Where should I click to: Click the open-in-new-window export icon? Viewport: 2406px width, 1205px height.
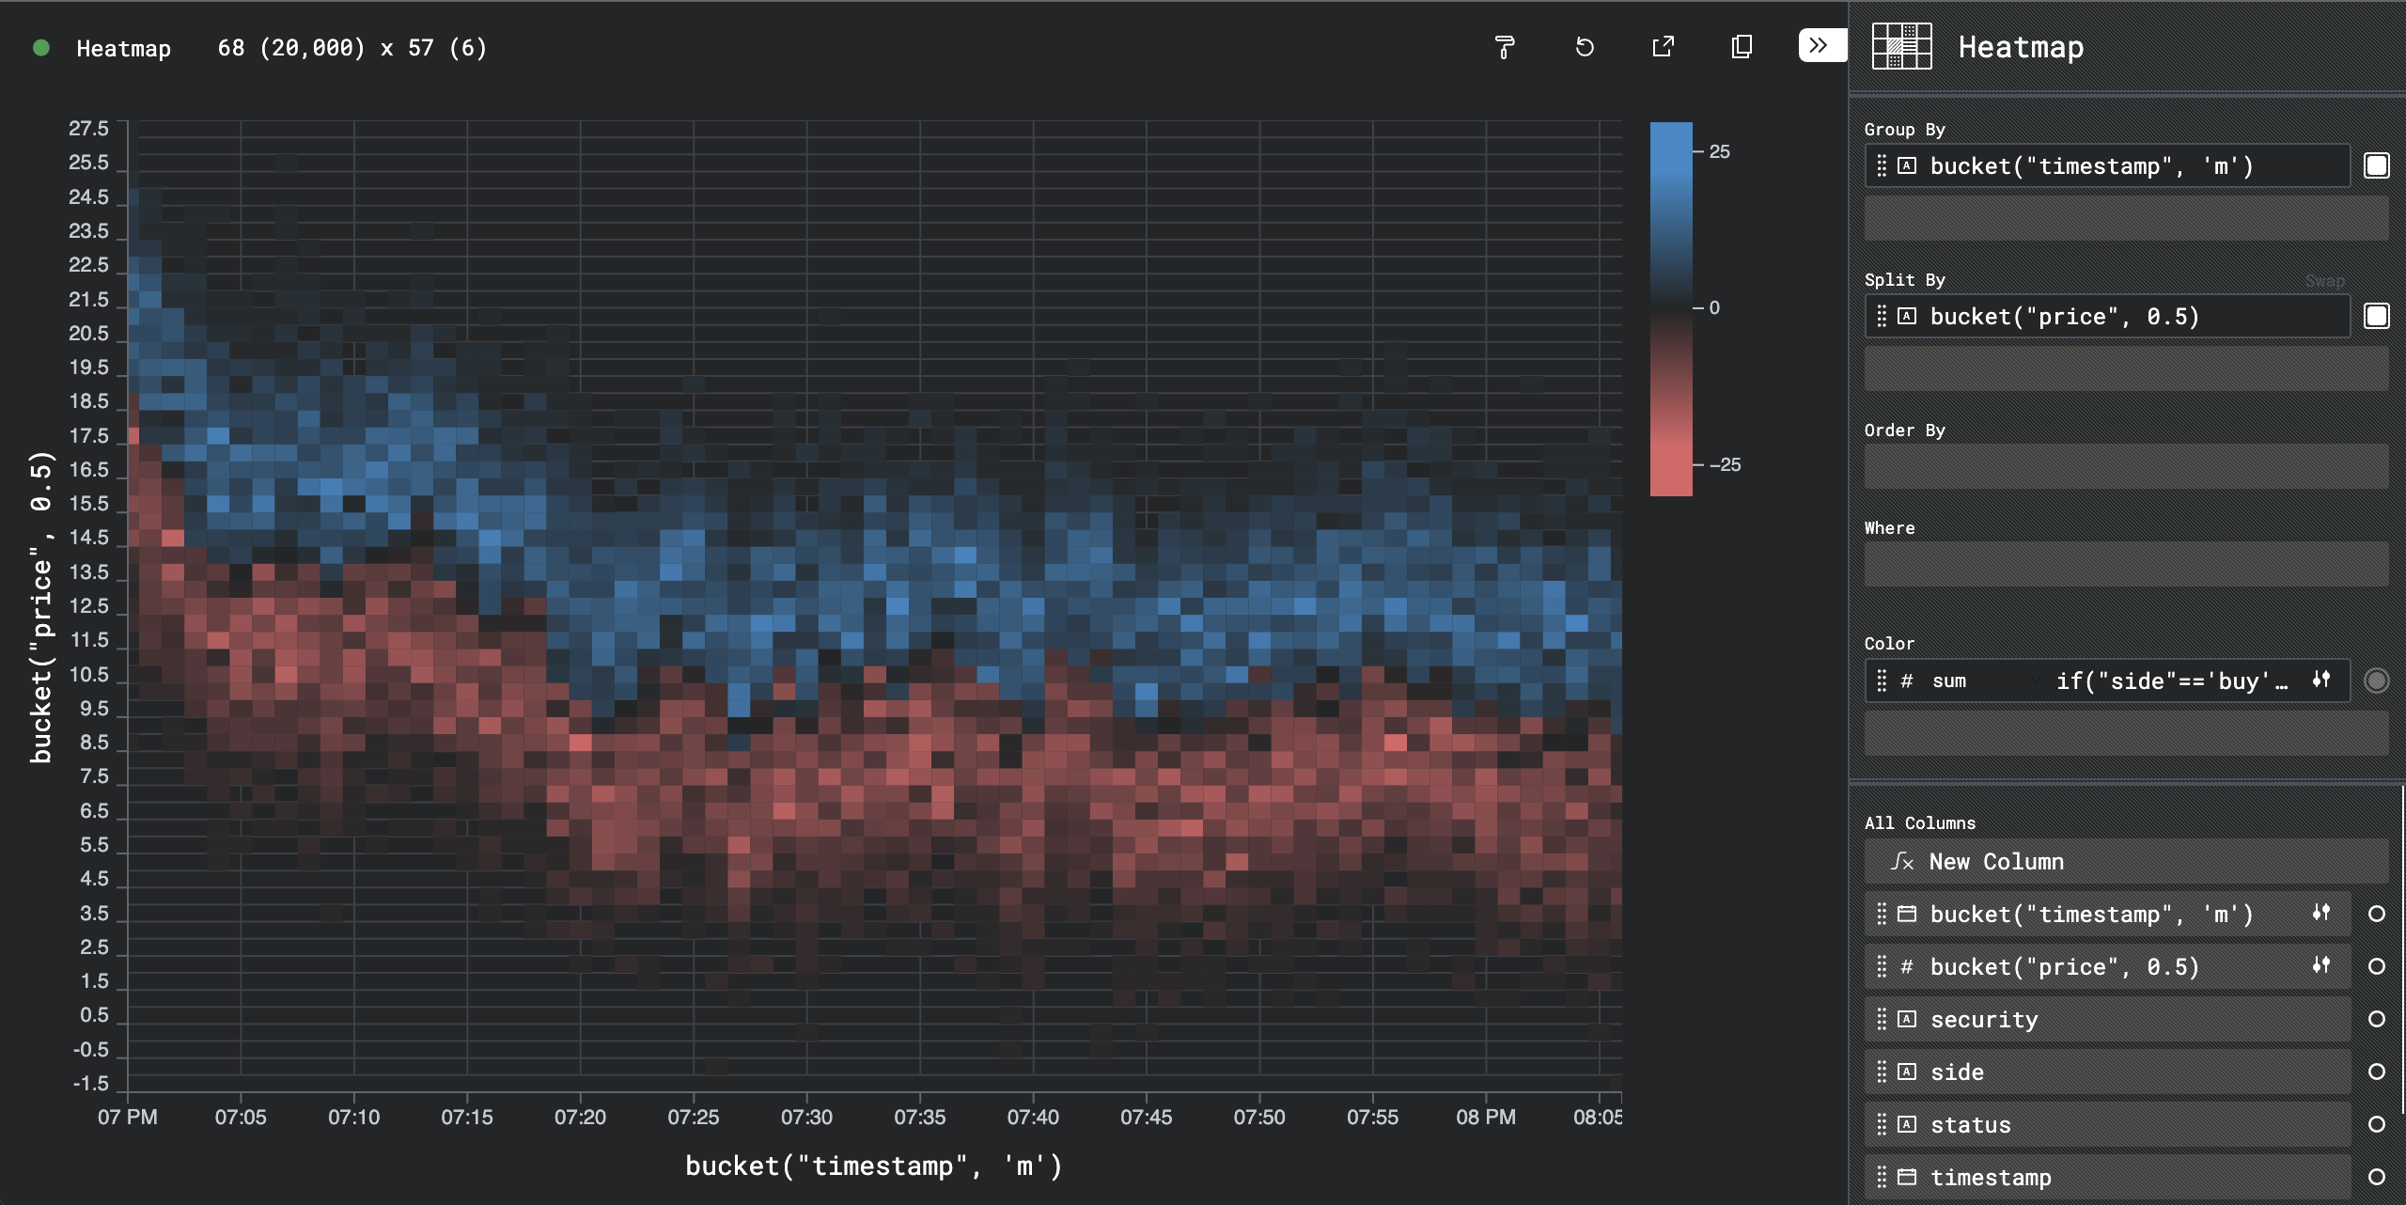click(x=1664, y=47)
